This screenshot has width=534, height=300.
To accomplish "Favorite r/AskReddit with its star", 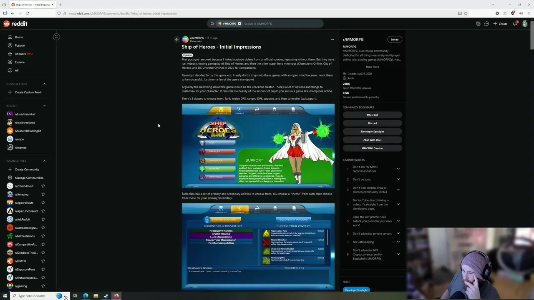I will 43,219.
